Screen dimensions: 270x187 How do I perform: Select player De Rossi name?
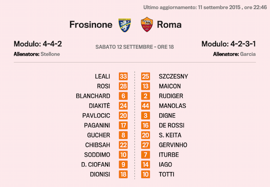tap(171, 125)
